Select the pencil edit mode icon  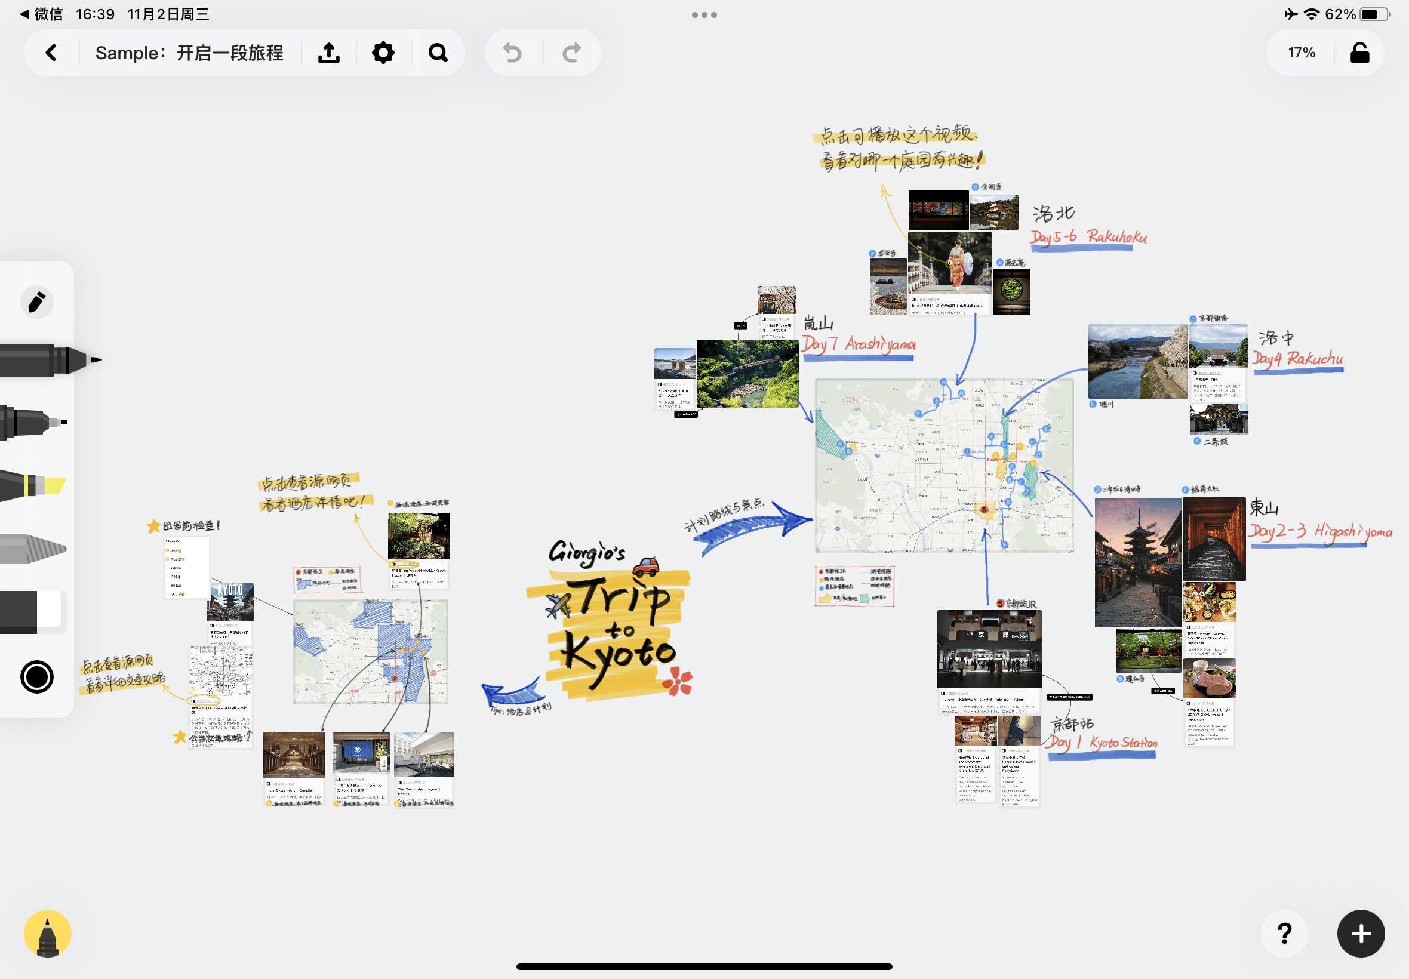[x=37, y=302]
